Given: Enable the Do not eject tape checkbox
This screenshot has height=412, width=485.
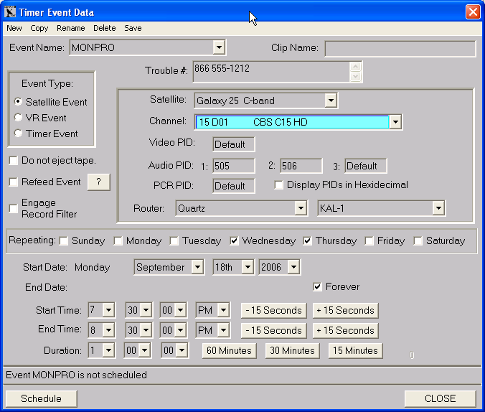Looking at the screenshot, I should pos(14,161).
